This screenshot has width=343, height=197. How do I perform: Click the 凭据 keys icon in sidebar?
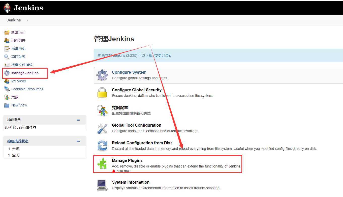(7, 97)
